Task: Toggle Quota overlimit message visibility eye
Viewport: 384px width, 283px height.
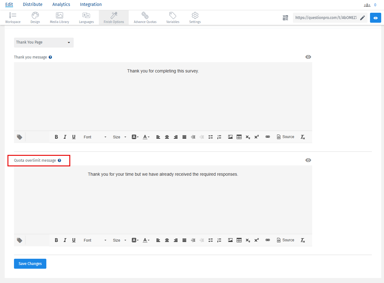Action: tap(308, 160)
